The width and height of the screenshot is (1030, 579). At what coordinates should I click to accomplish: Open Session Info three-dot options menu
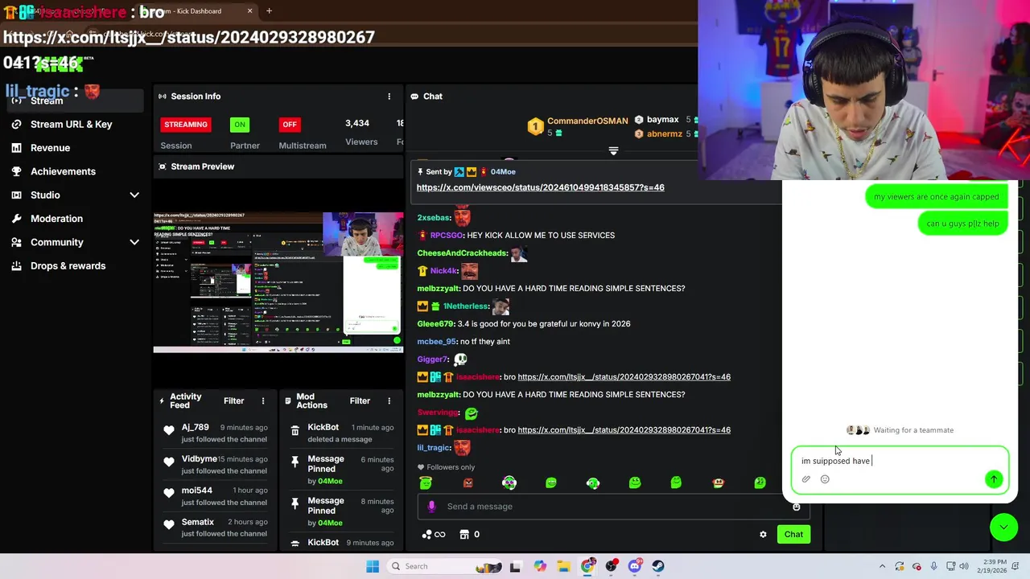coord(389,96)
